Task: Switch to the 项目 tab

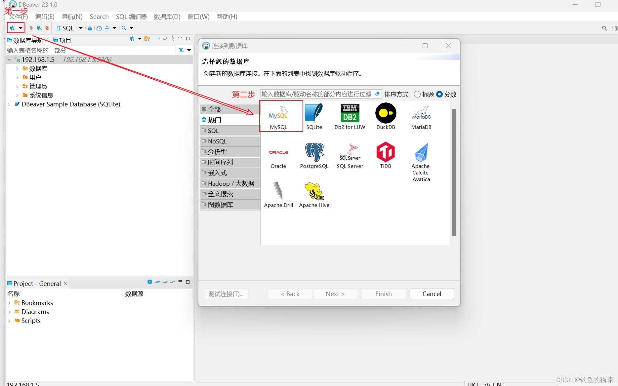Action: pos(62,40)
